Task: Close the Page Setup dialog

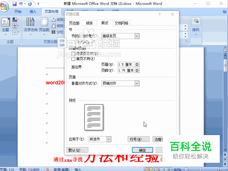Action: [x=172, y=14]
